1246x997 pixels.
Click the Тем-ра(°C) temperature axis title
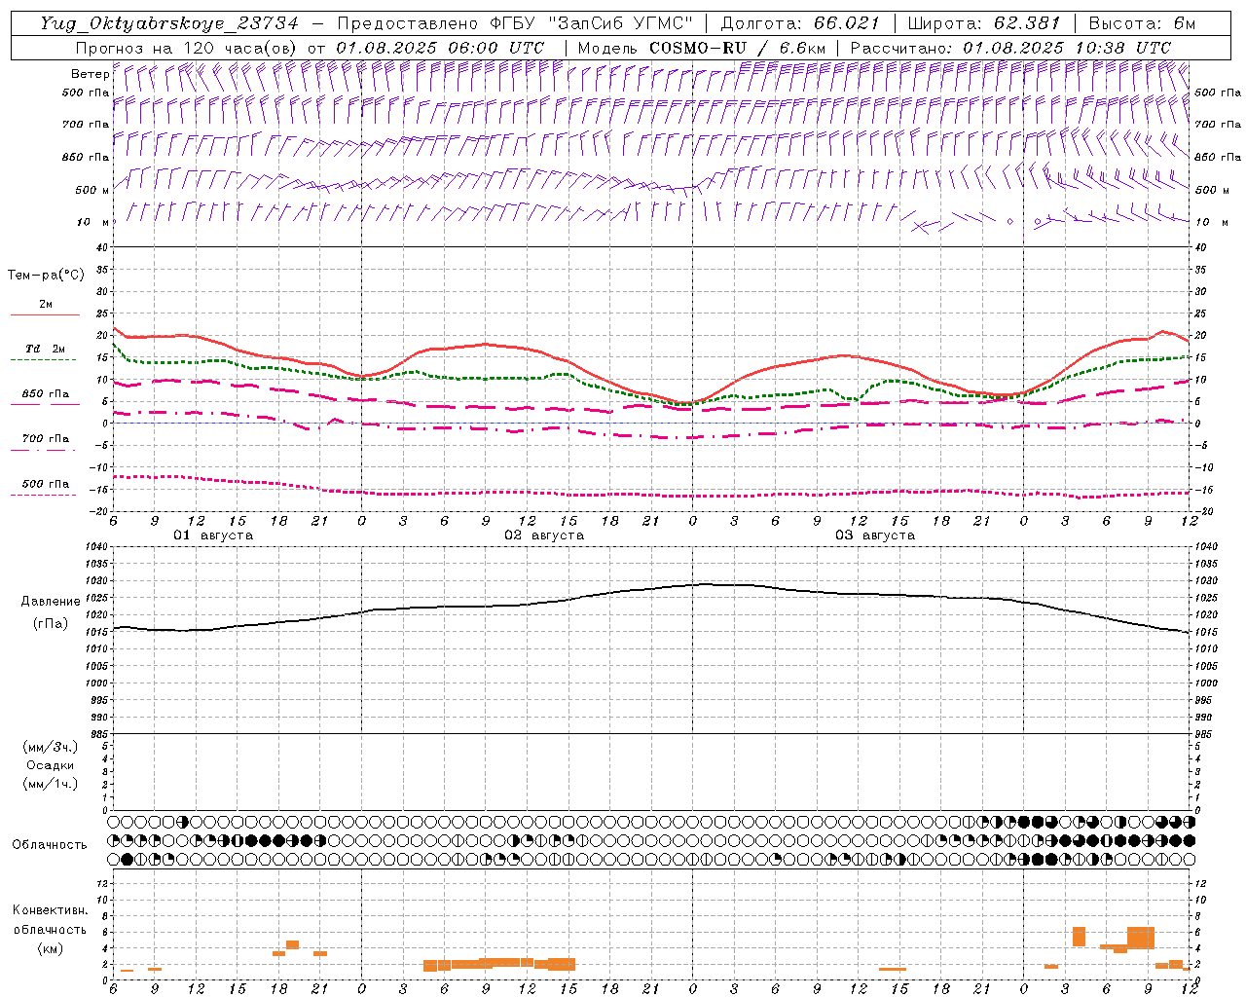point(46,276)
